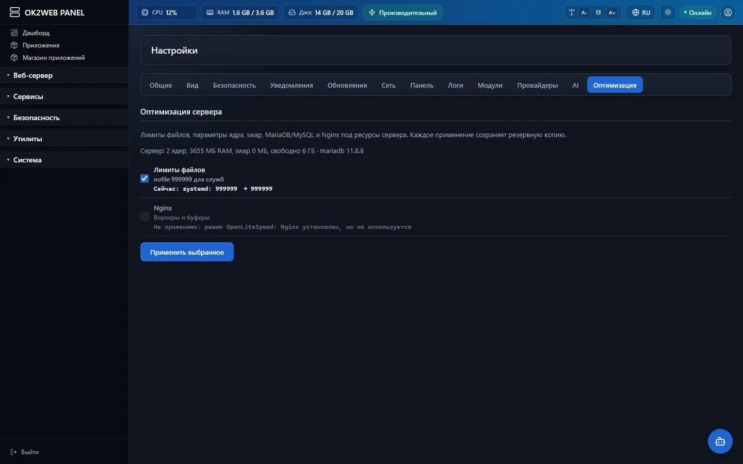Select the Оптимизация tab
Image resolution: width=743 pixels, height=464 pixels.
pyautogui.click(x=615, y=85)
